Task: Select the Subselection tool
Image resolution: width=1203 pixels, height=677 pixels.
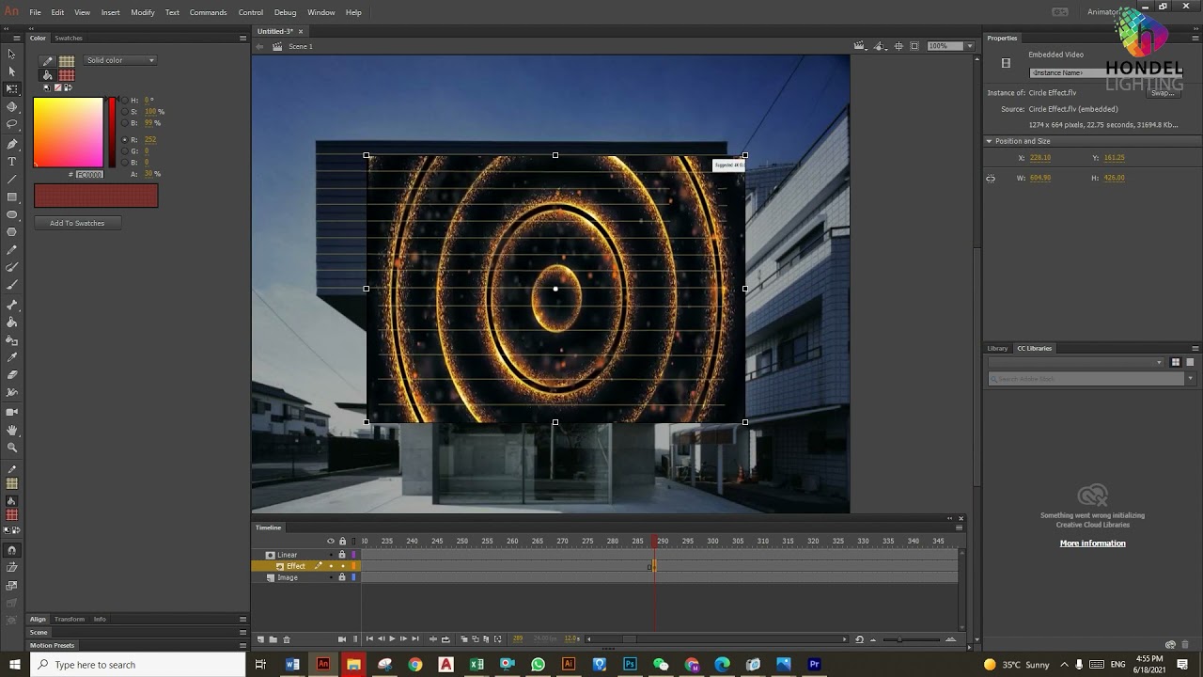Action: coord(12,71)
